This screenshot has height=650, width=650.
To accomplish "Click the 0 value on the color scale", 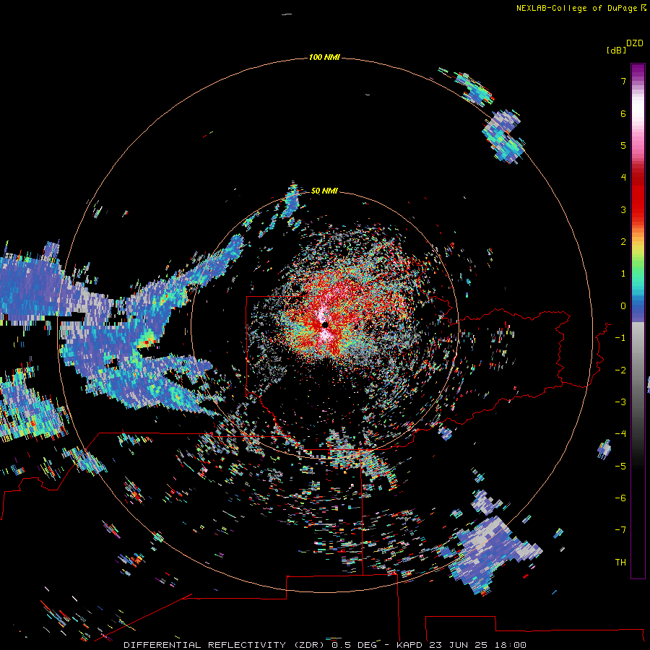I will (623, 306).
